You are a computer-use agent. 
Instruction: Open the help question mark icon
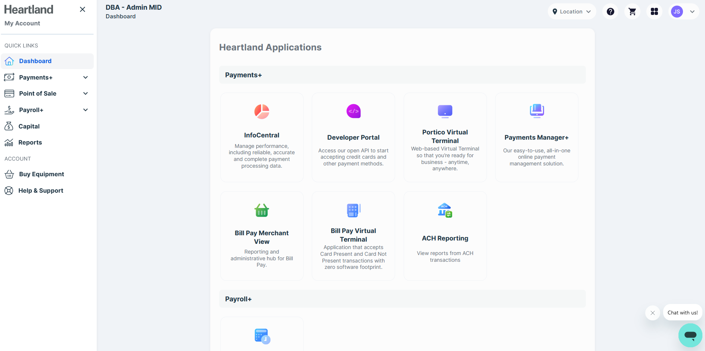tap(611, 12)
